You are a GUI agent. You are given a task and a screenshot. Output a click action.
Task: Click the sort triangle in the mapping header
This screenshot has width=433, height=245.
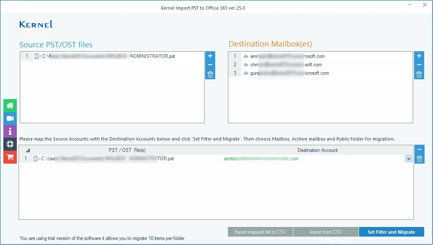pyautogui.click(x=27, y=150)
